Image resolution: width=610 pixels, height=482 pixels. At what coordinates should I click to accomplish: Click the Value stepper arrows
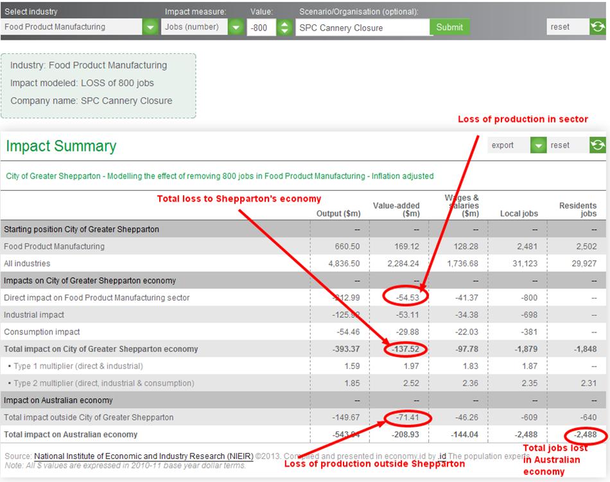tap(284, 27)
